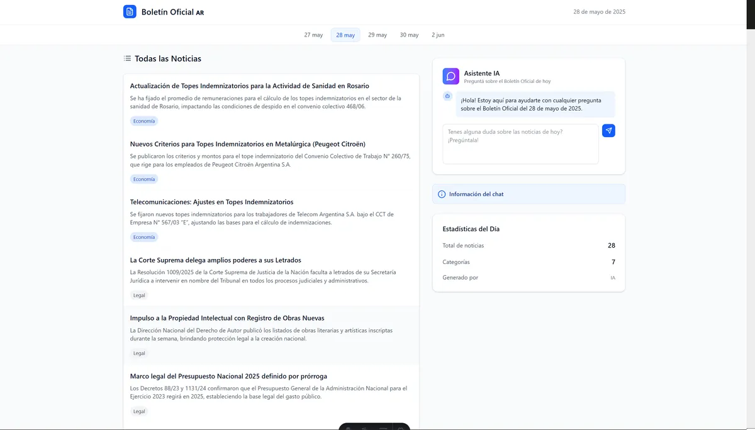The height and width of the screenshot is (430, 755).
Task: Click the info circle icon beside Información del chat
Action: 442,194
